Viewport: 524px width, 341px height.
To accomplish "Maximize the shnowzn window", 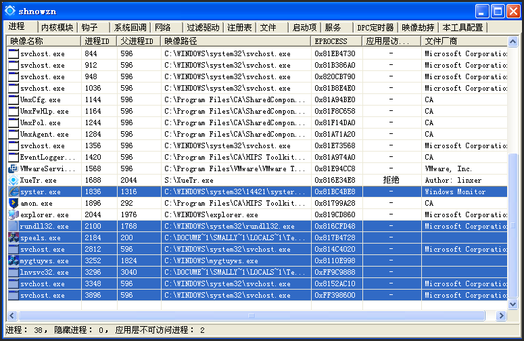I will tap(498, 11).
